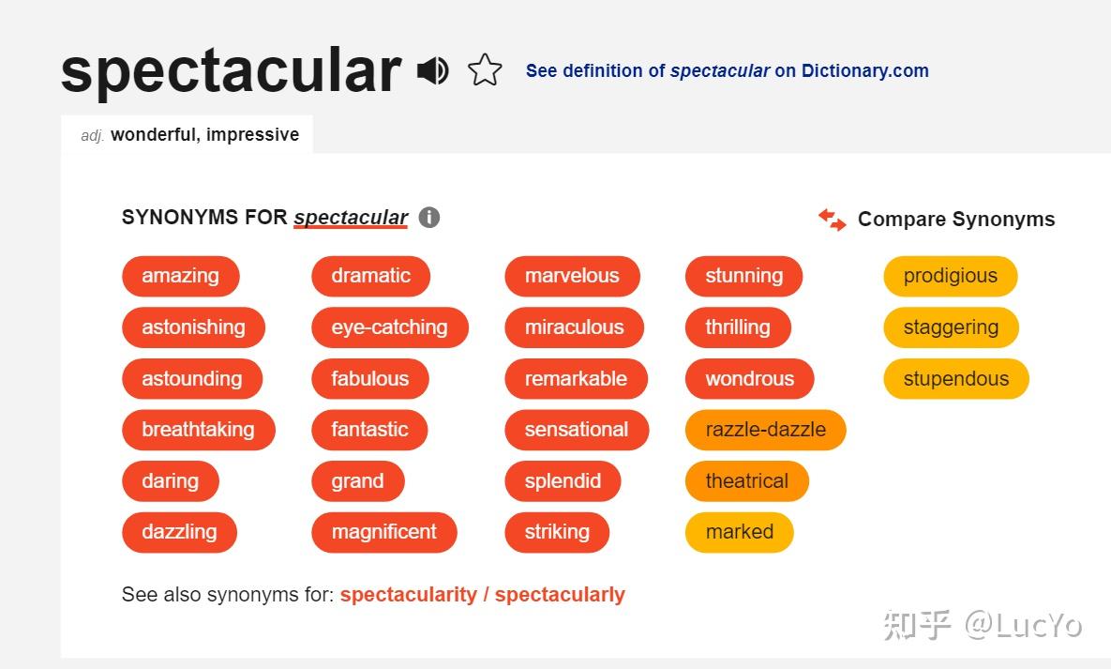The height and width of the screenshot is (669, 1111).
Task: Click the underlined word spectacular in heading
Action: 351,217
